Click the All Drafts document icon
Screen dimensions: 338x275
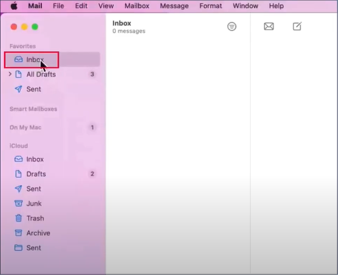click(x=18, y=74)
